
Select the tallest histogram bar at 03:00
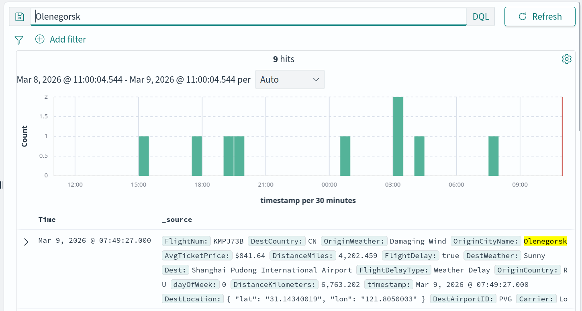(398, 136)
